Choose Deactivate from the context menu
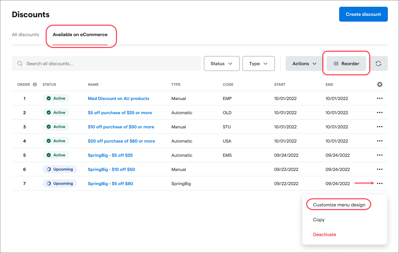 (x=325, y=234)
